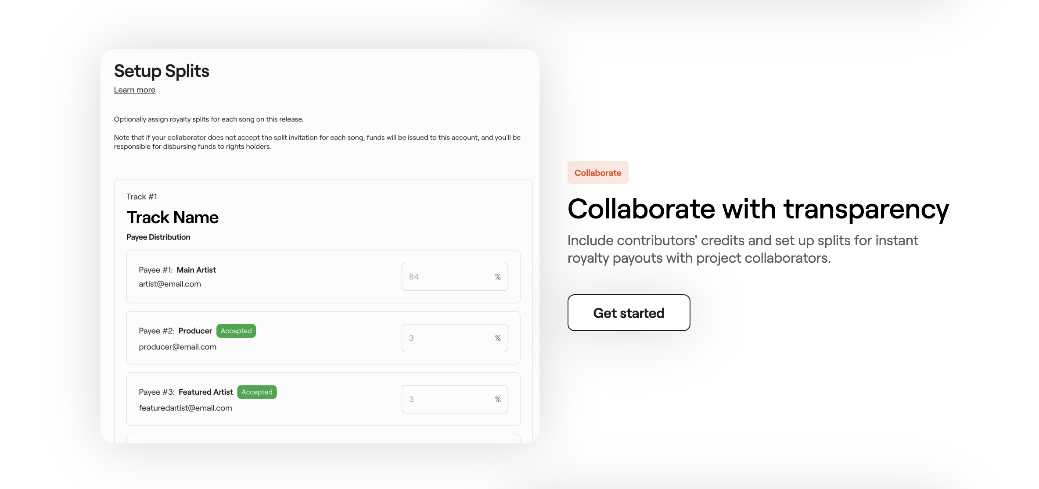Click the producer@email.com address

coord(177,347)
